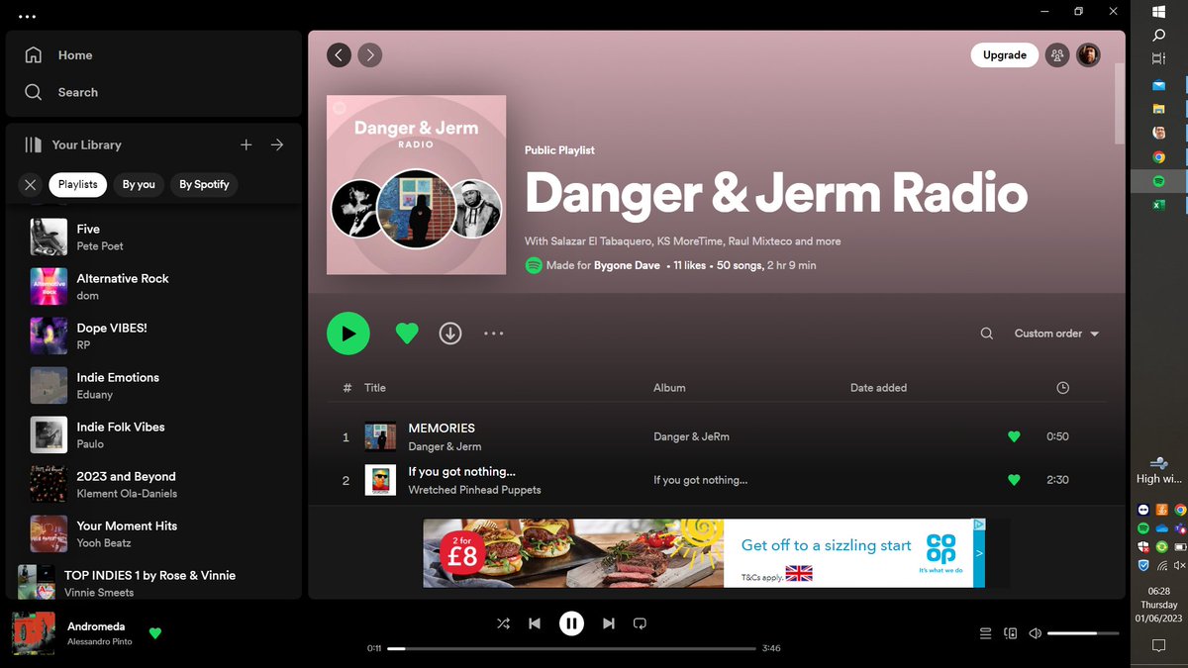The height and width of the screenshot is (668, 1188).
Task: Create a new playlist with the plus icon
Action: pos(246,144)
